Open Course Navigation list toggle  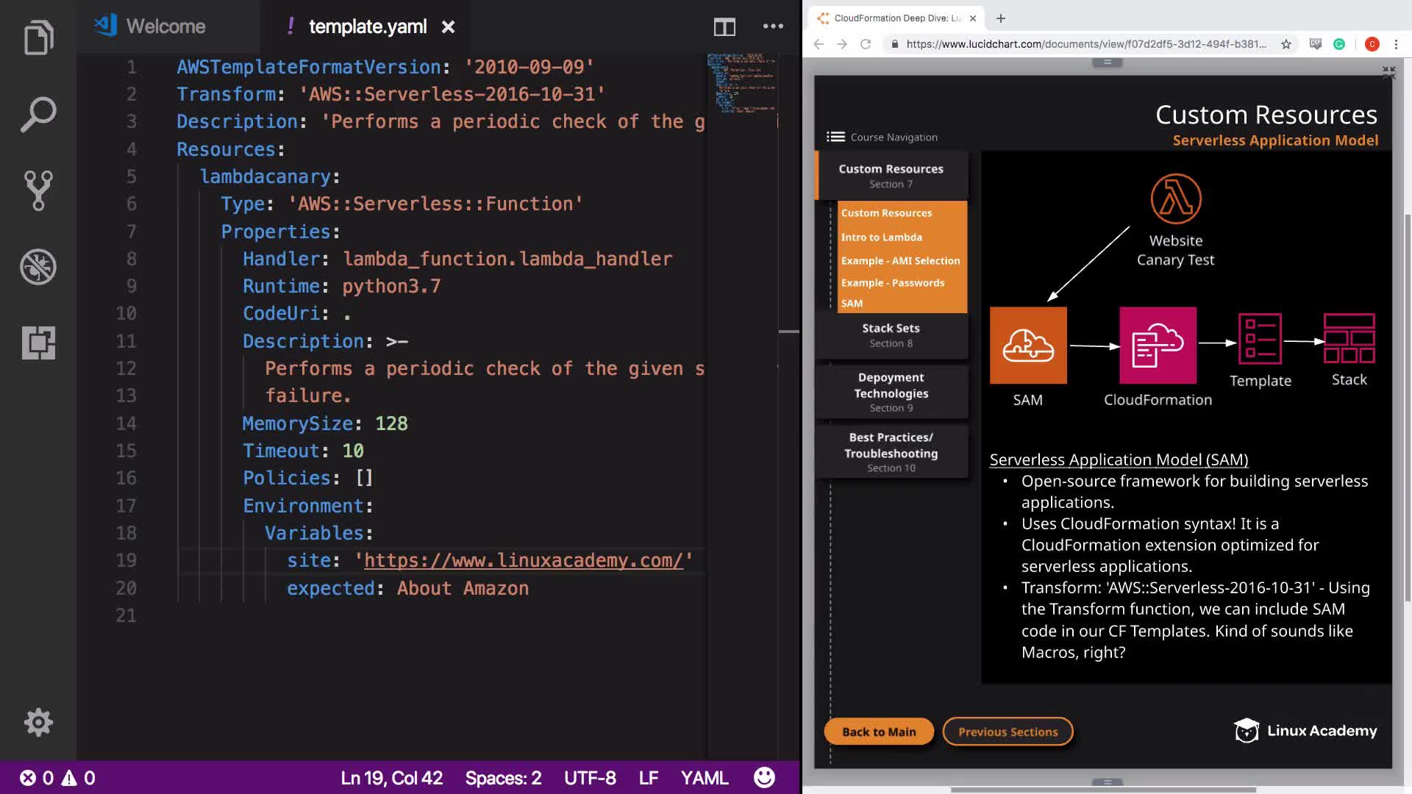(835, 137)
